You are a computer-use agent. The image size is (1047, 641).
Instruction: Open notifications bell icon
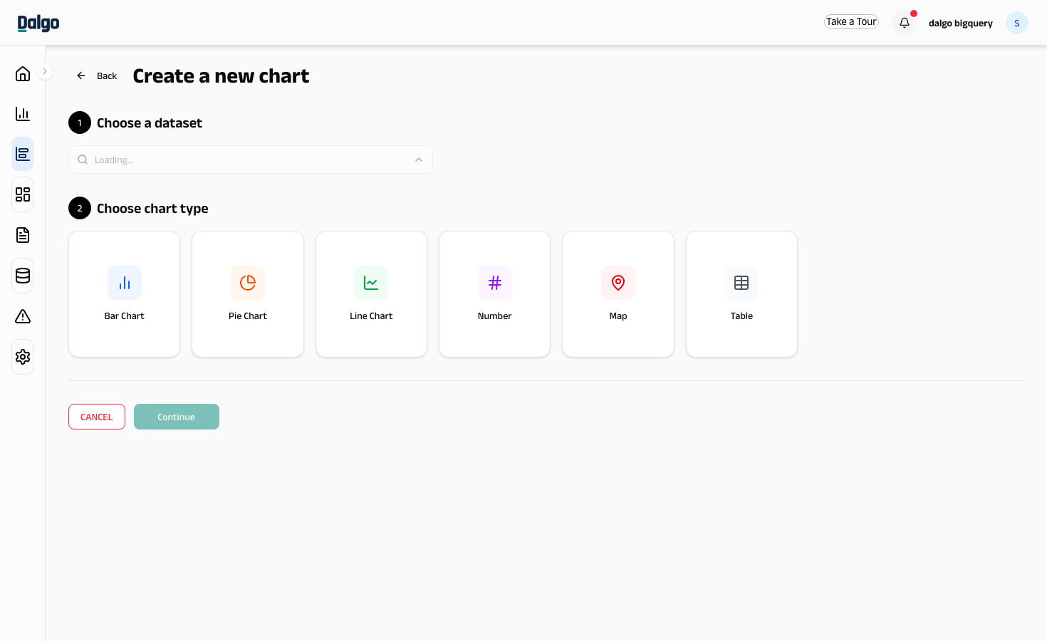coord(905,23)
